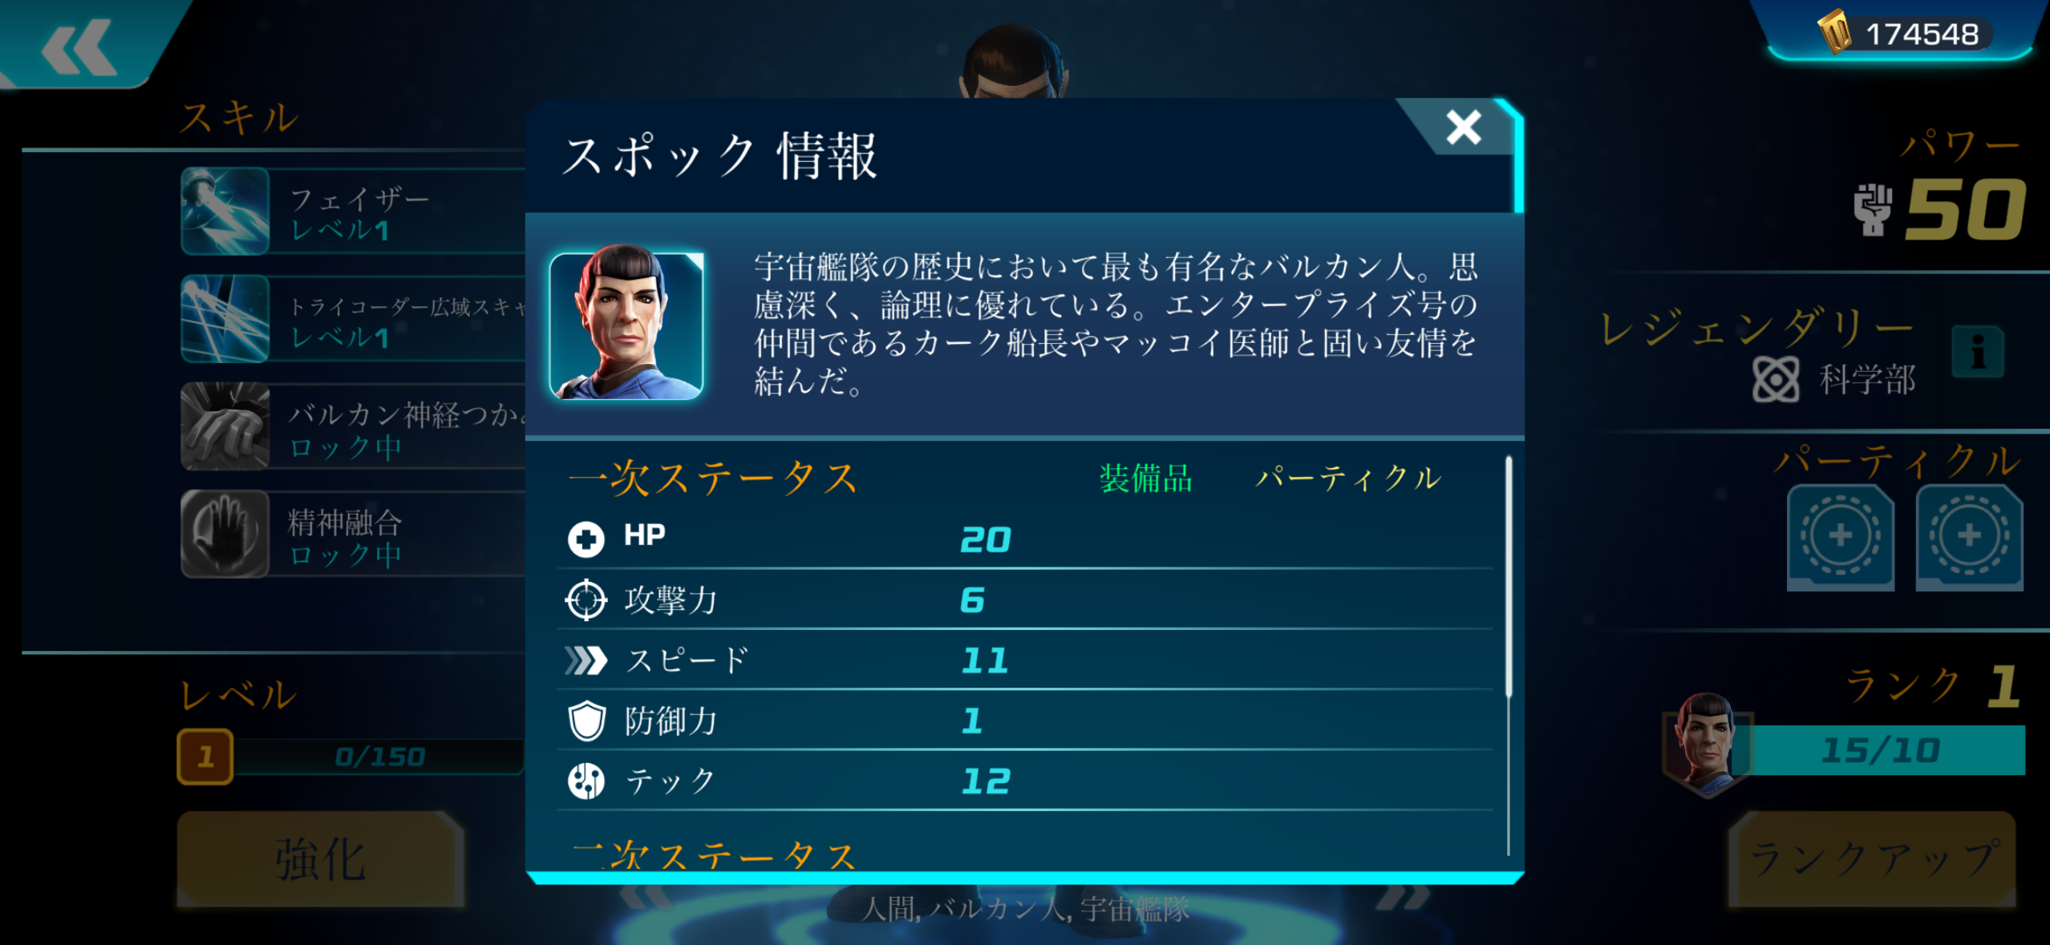
Task: Switch to the 装備品 column tab
Action: click(1145, 479)
